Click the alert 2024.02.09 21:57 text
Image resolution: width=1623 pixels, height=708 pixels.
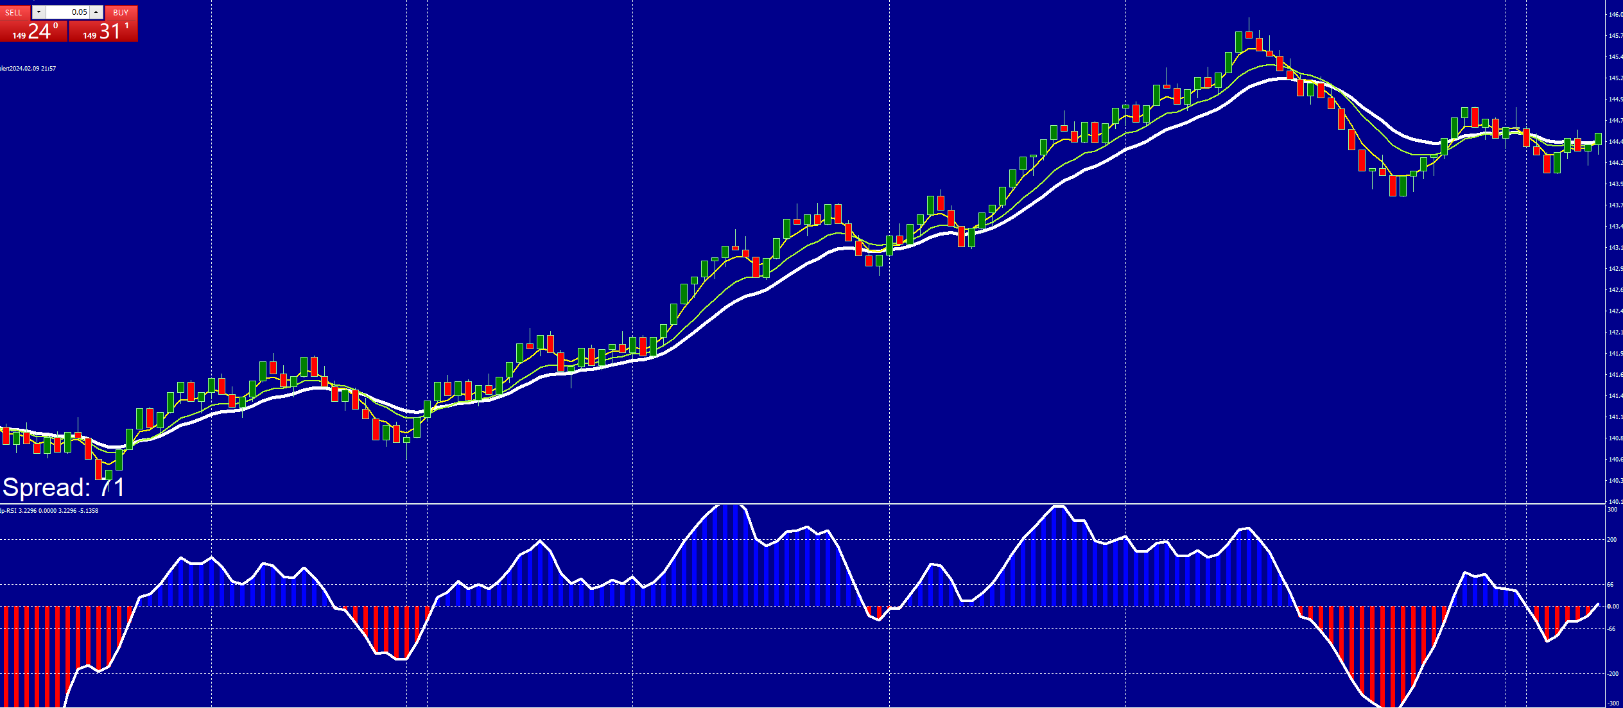tap(28, 69)
